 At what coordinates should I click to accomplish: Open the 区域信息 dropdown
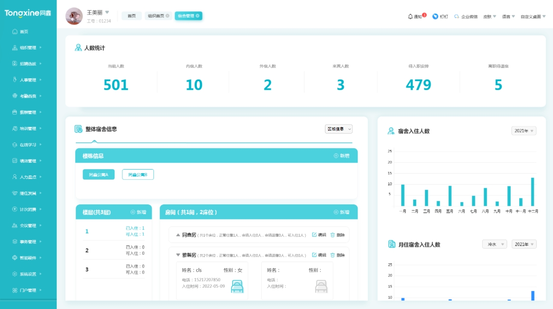[339, 129]
